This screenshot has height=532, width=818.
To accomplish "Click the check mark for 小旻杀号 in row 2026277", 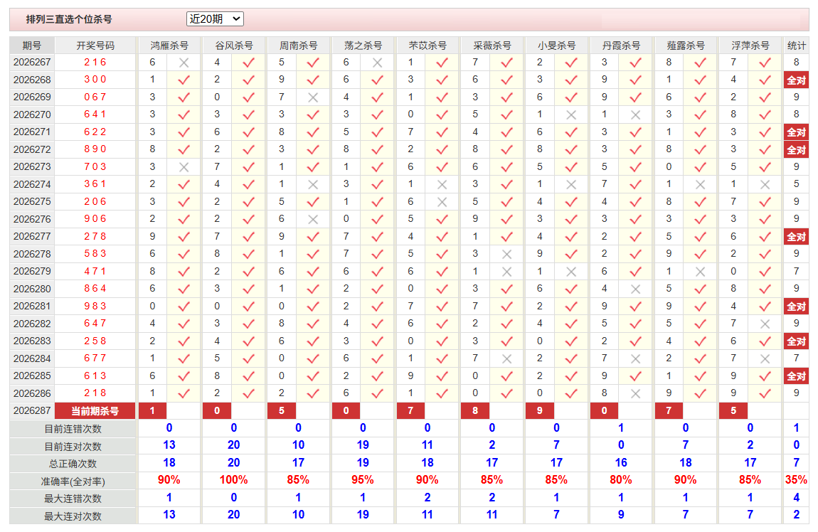I will point(571,237).
